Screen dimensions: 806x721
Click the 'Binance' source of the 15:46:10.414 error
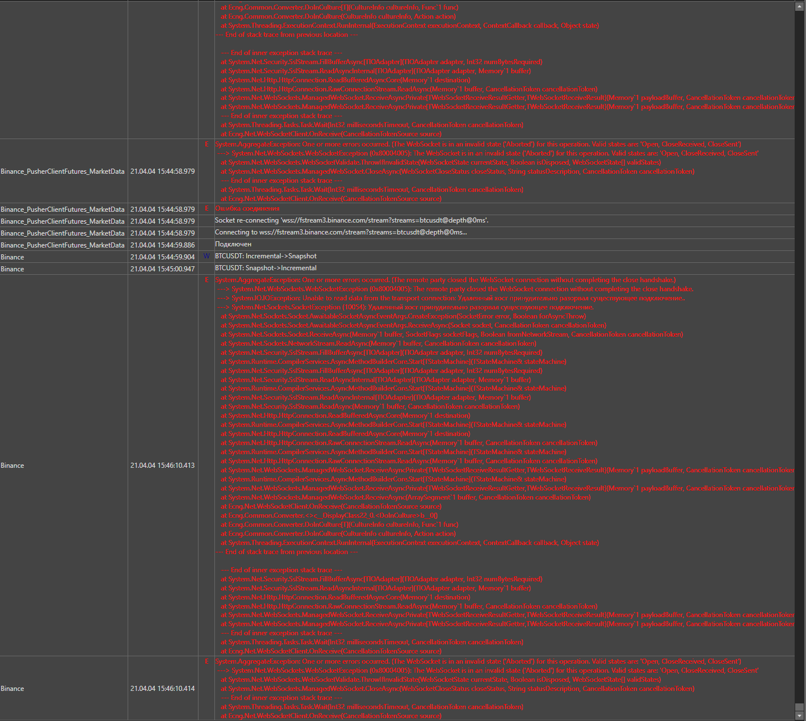12,689
